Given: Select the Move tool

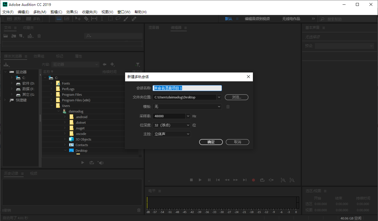Looking at the screenshot, I should [x=78, y=19].
